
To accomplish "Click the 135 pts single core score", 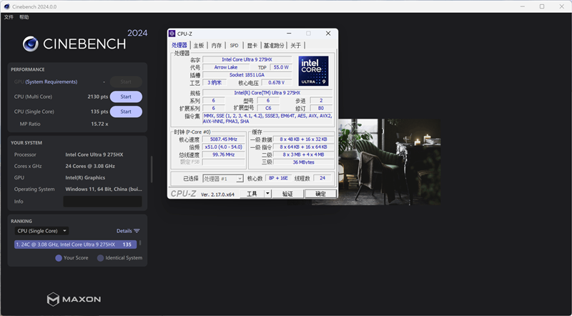I will point(99,112).
